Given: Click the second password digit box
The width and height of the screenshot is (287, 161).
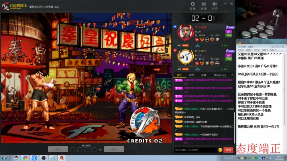Looking at the screenshot, I should pyautogui.click(x=80, y=150).
